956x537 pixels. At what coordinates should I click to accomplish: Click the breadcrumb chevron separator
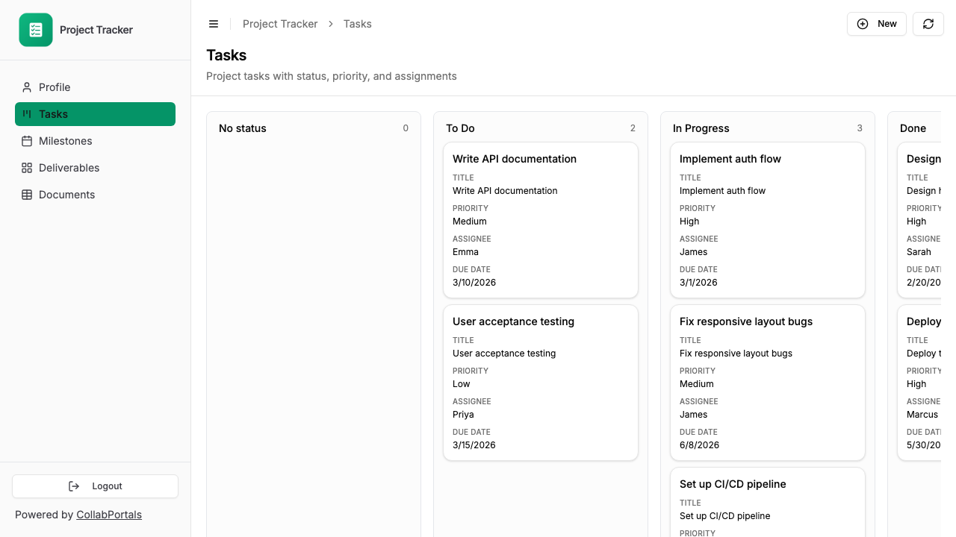pyautogui.click(x=331, y=24)
